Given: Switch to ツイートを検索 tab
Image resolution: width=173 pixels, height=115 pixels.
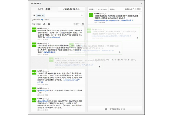Looking at the screenshot, I should tap(44, 9).
